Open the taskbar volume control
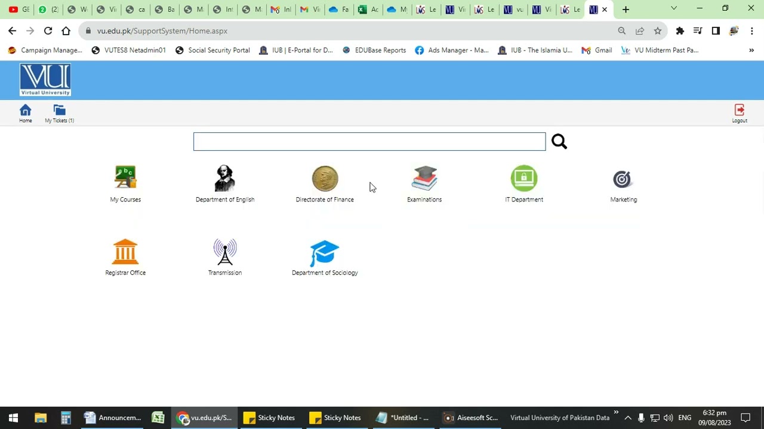764x429 pixels. 668,418
